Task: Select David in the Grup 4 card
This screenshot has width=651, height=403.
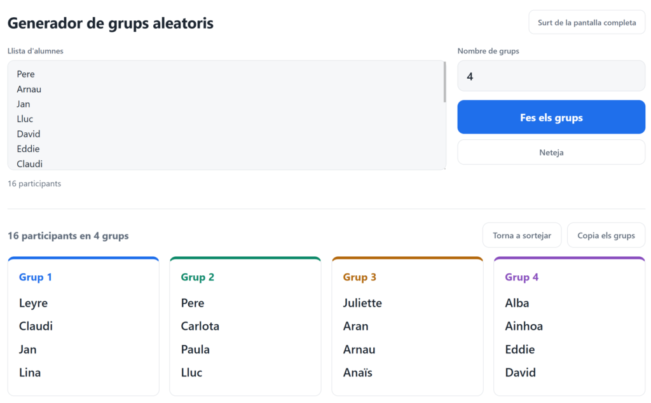Action: [x=520, y=372]
